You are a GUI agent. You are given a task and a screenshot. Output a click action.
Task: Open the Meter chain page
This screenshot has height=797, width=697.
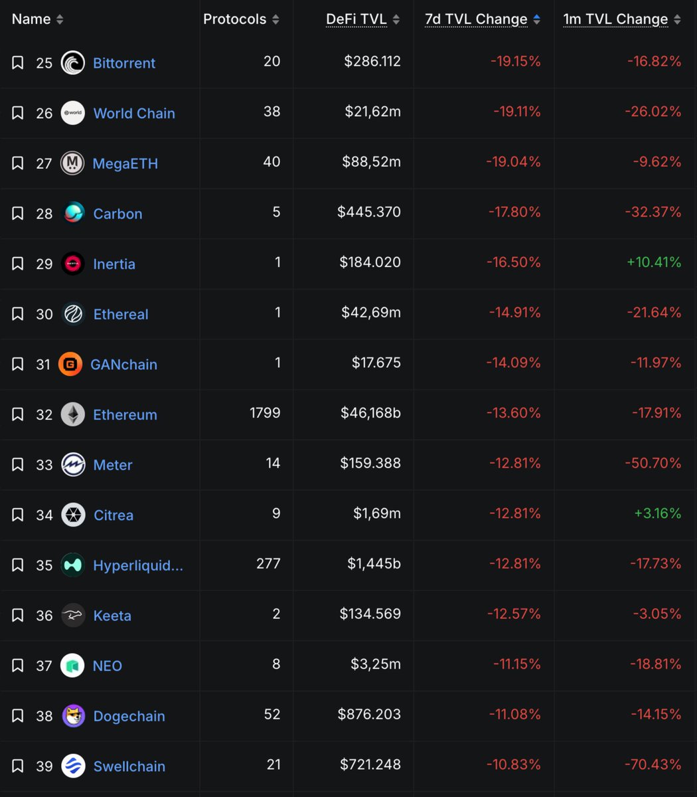coord(113,465)
